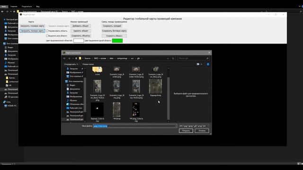Screen dimensions: 303x170
Task: Select Scenario_Logo_Border-Active.png file
Action: [136, 72]
